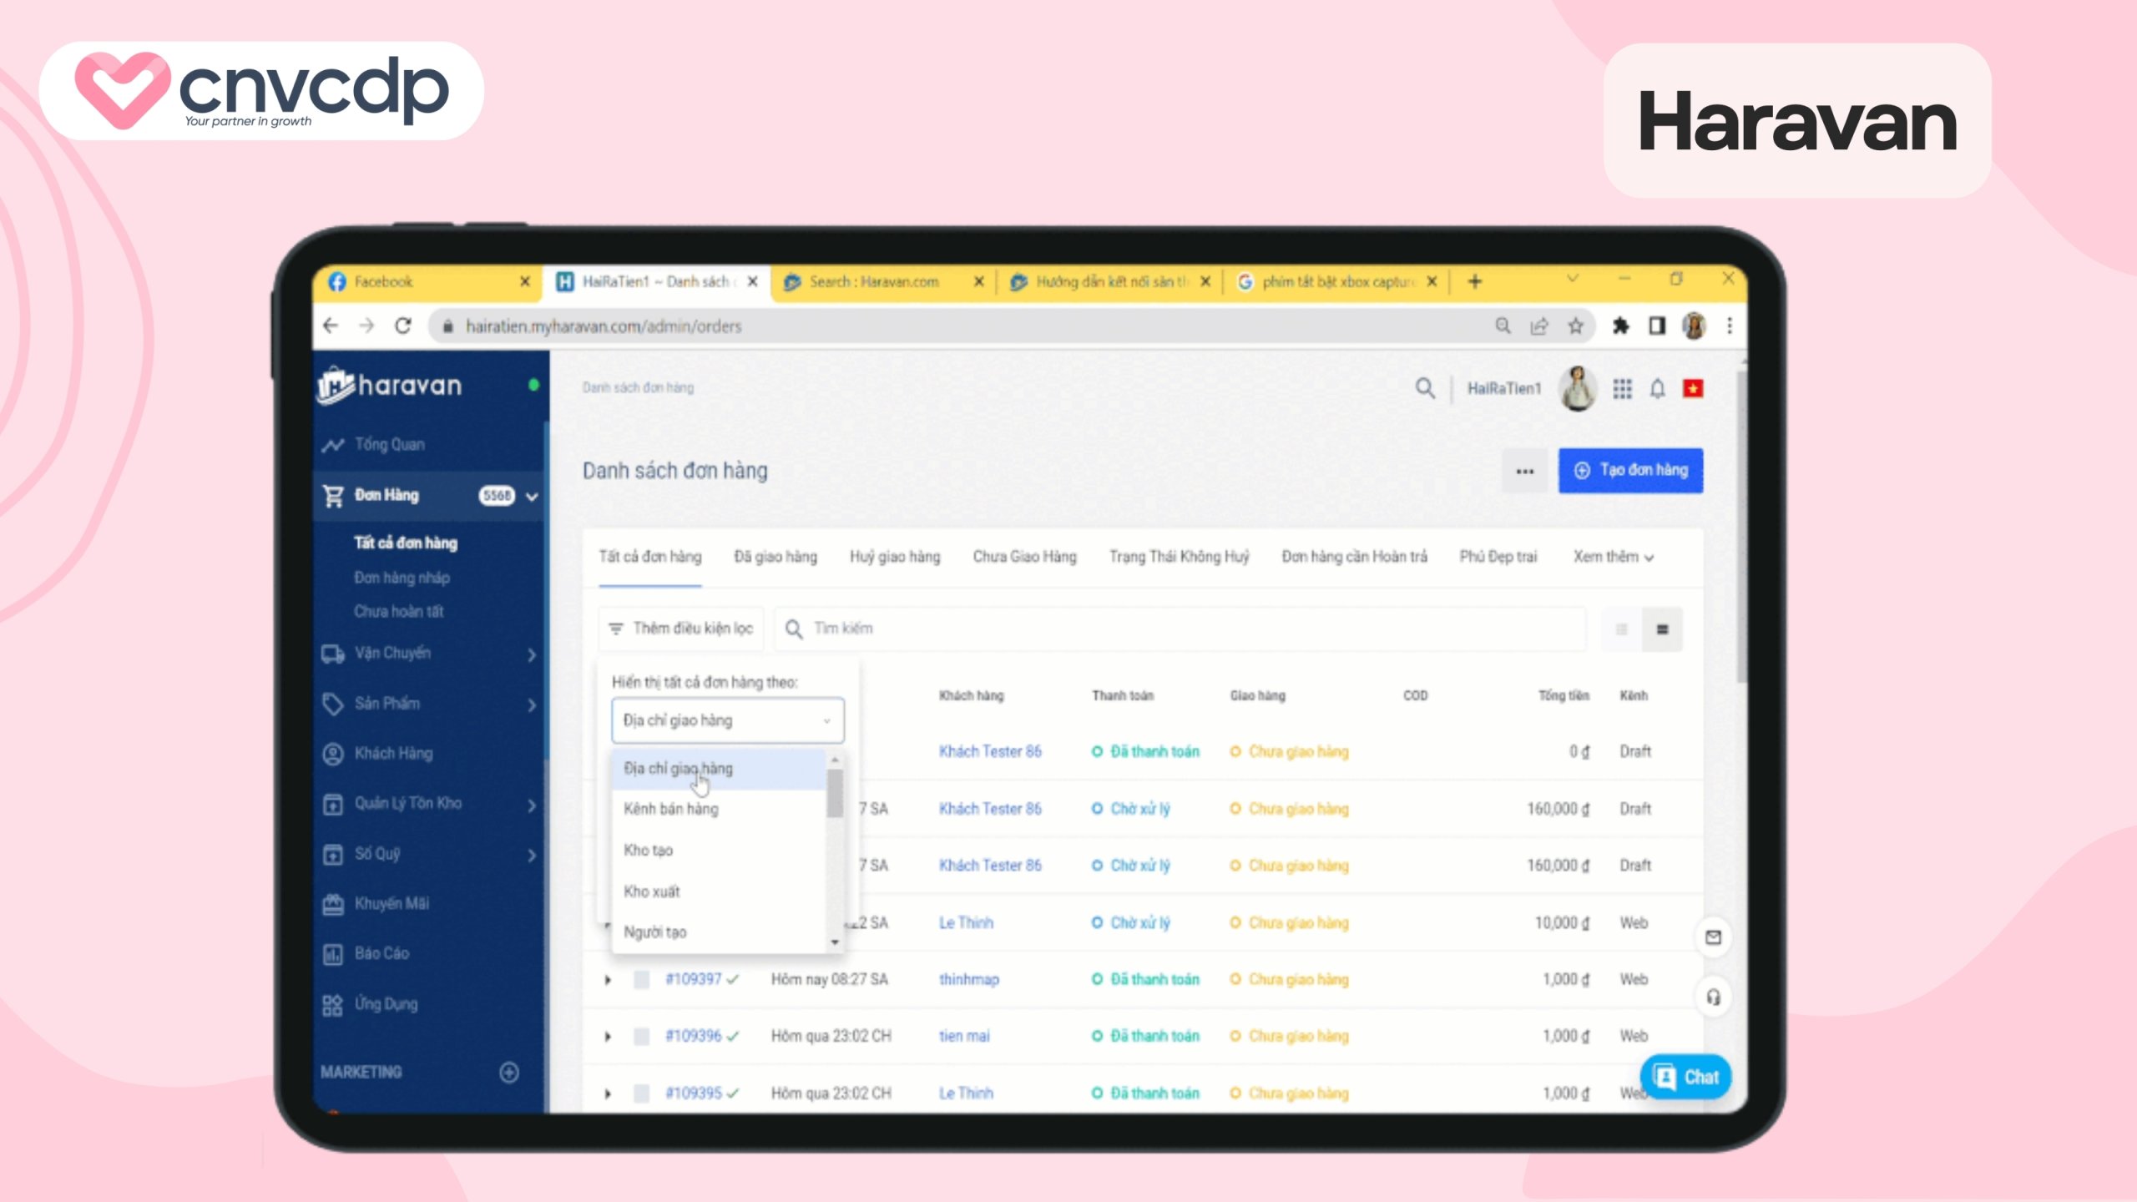The height and width of the screenshot is (1202, 2137).
Task: Click the Vietnam flag language icon
Action: click(x=1693, y=389)
